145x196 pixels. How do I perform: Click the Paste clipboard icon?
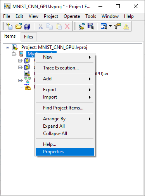pos(59,26)
